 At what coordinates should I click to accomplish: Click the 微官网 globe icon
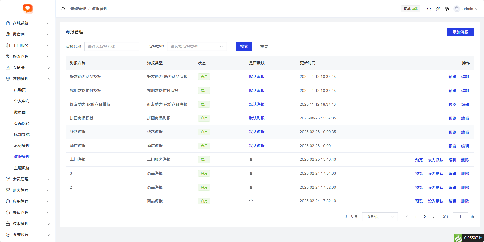coord(8,34)
